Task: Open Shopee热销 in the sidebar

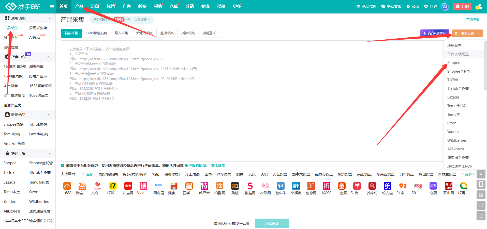Action: (x=13, y=124)
